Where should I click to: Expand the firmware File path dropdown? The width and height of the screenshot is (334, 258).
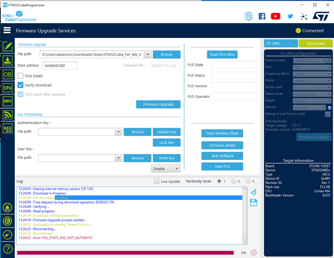(x=148, y=54)
